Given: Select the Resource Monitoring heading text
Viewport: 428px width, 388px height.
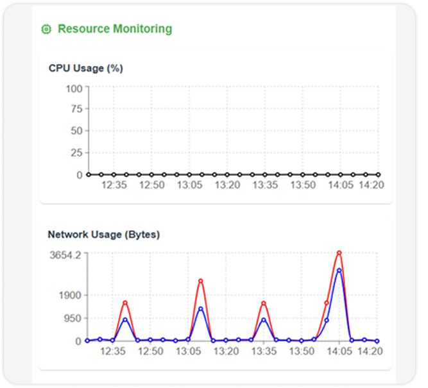Looking at the screenshot, I should 115,29.
